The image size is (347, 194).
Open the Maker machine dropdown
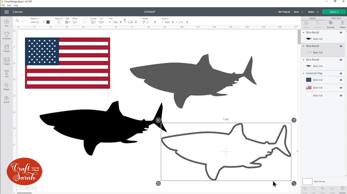313,12
